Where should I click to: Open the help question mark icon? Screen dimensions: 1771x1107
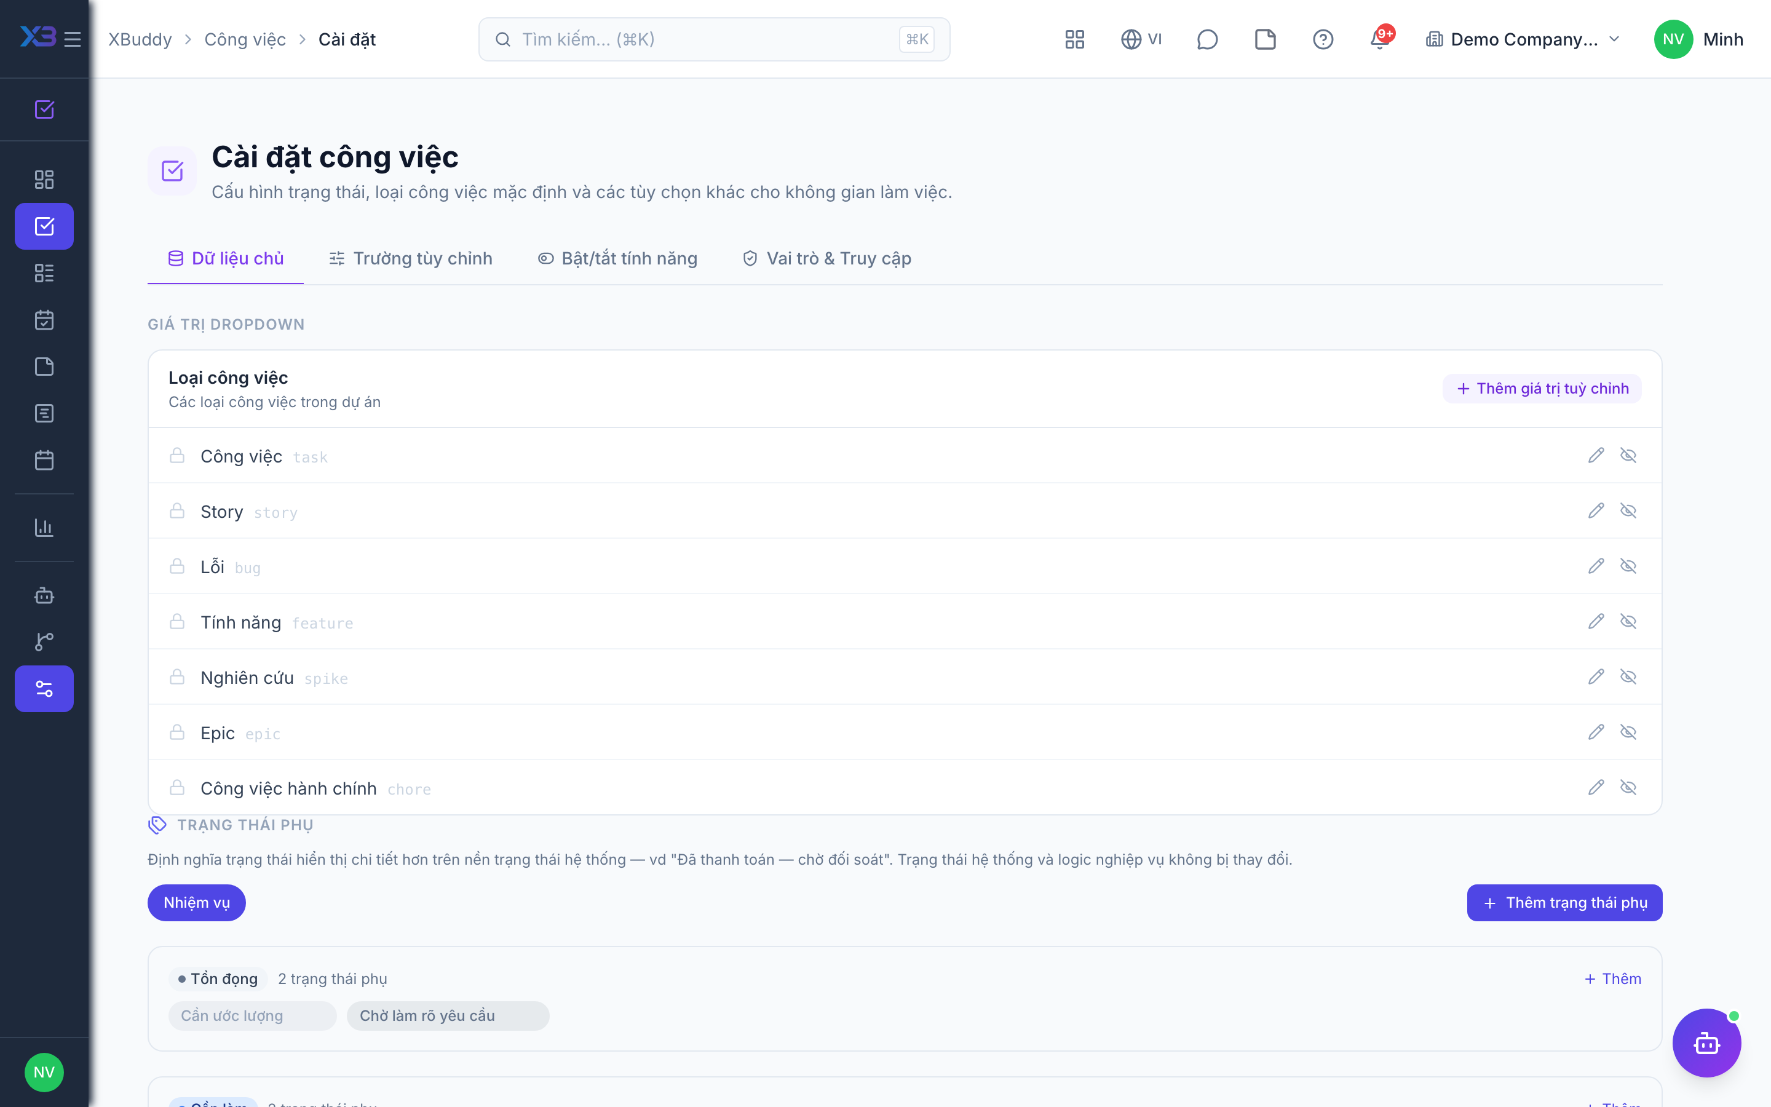1322,39
